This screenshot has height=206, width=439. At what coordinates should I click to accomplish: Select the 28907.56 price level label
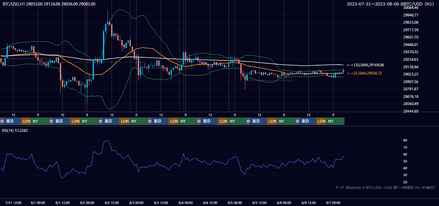click(x=410, y=82)
